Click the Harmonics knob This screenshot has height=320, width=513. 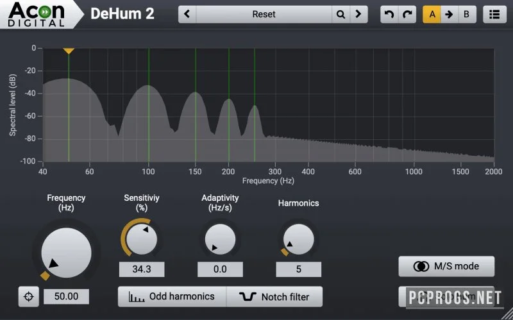(298, 239)
